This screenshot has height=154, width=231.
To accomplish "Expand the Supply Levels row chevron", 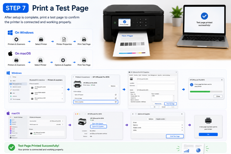I will [182, 128].
